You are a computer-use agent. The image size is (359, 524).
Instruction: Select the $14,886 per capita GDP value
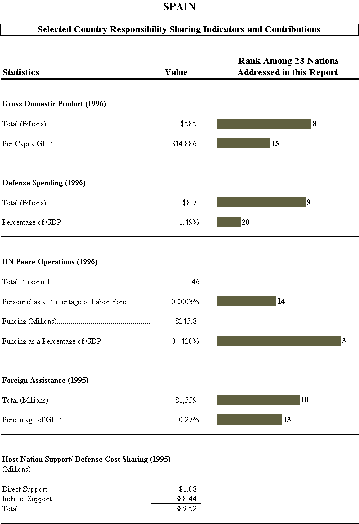(x=184, y=144)
